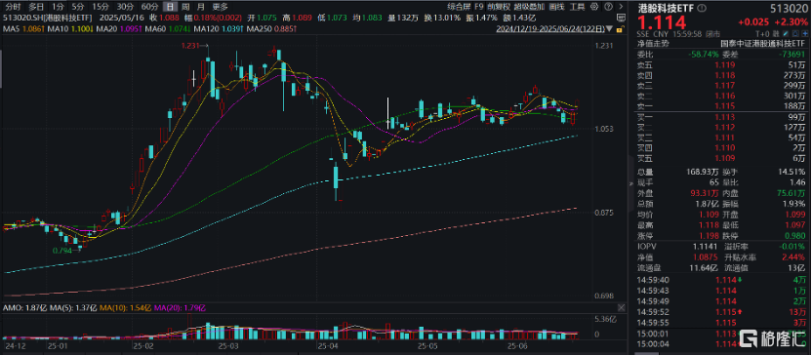Click the 综合屏 button

459,7
